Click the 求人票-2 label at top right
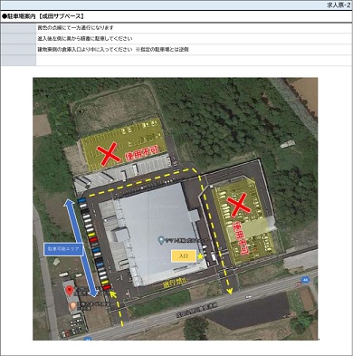The width and height of the screenshot is (353, 356). tap(339, 5)
